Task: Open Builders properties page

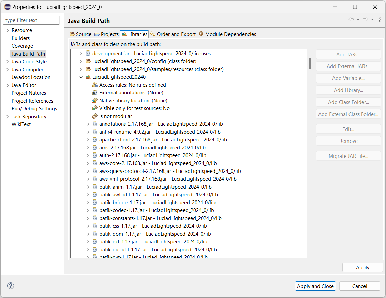Action: pyautogui.click(x=21, y=38)
